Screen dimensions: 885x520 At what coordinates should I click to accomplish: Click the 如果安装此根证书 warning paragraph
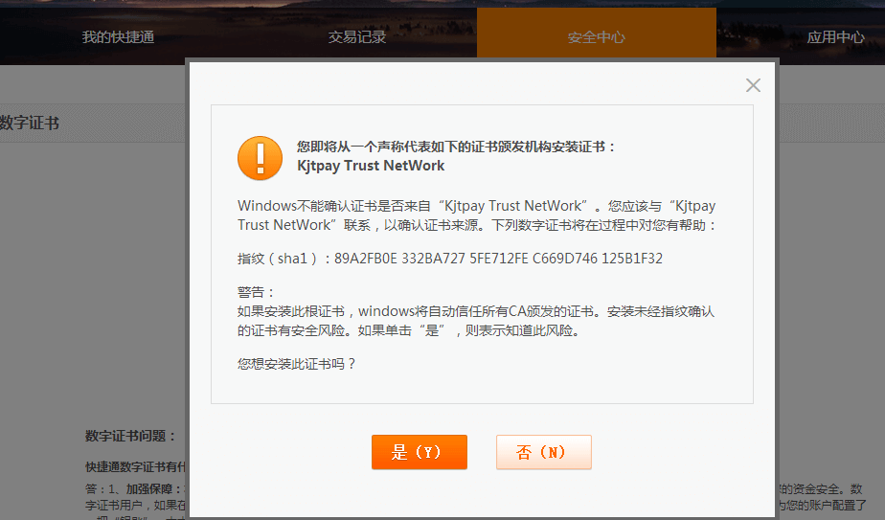[x=476, y=321]
